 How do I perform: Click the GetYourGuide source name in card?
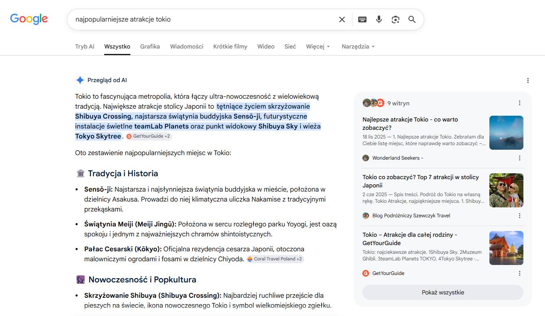point(389,273)
